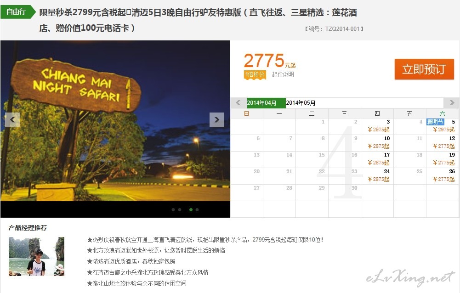Click the line starting ★热烈庆祝春秋航空
The image size is (460, 293).
(x=205, y=240)
